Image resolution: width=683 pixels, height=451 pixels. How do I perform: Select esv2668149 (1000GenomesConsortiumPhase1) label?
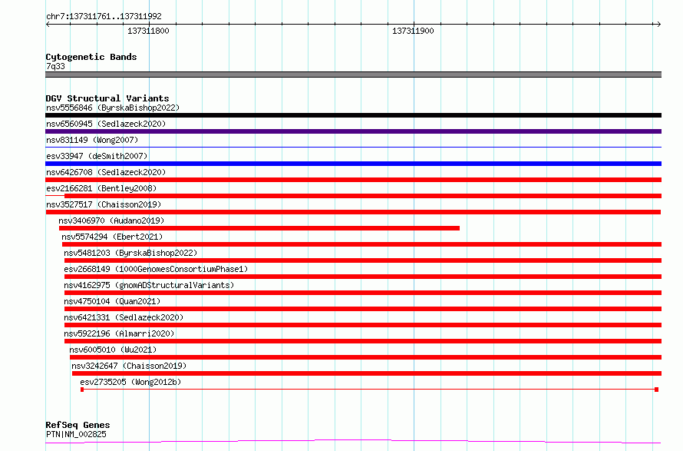(156, 269)
